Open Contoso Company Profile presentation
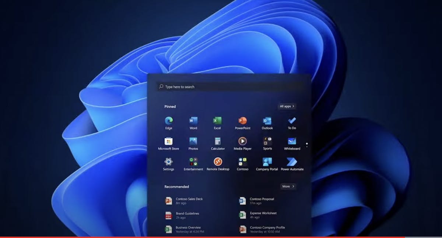Screen dimensions: 442x238 [262, 230]
